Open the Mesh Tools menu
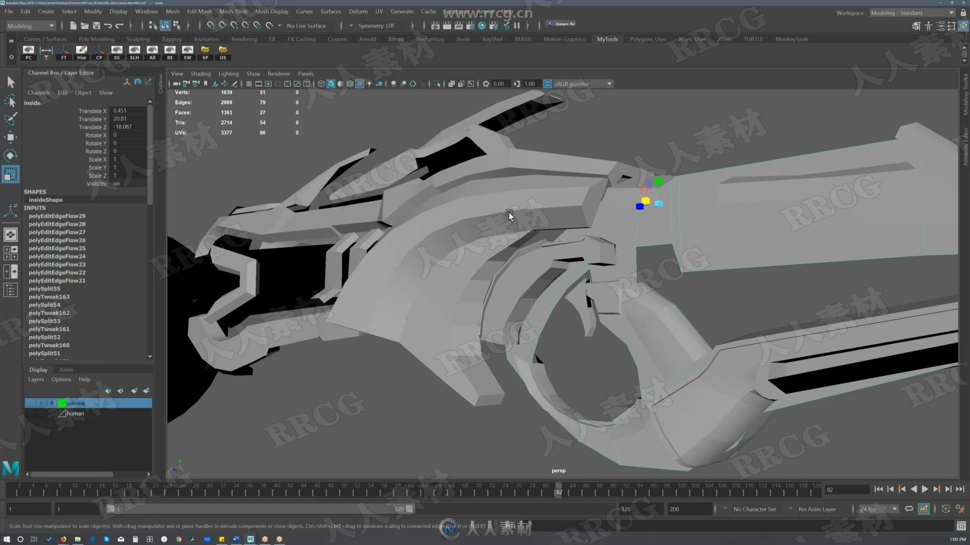 (x=233, y=11)
